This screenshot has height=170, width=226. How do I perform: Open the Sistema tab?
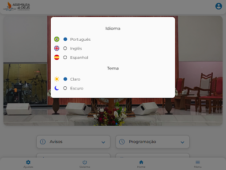(85, 164)
